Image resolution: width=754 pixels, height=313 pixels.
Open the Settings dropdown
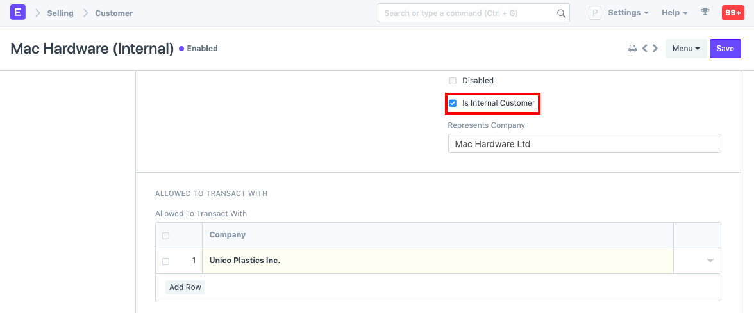pos(628,13)
